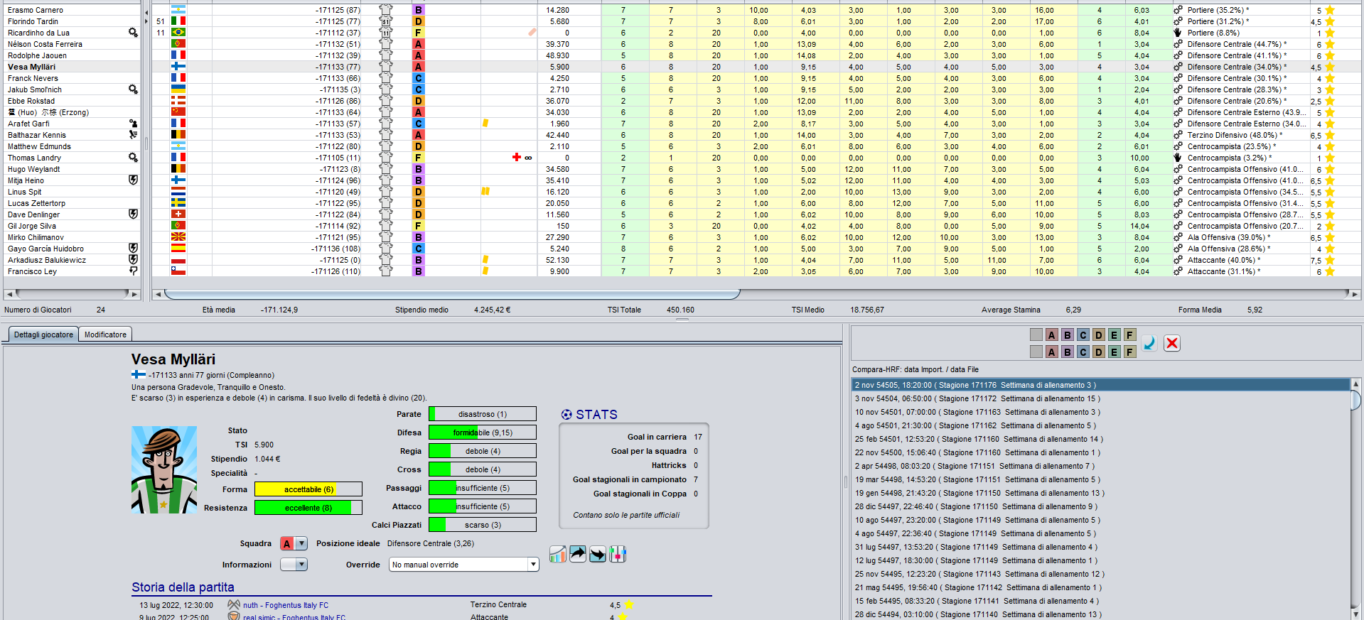This screenshot has height=620, width=1364.
Task: Click Resistenza eccellente green bar
Action: (308, 508)
